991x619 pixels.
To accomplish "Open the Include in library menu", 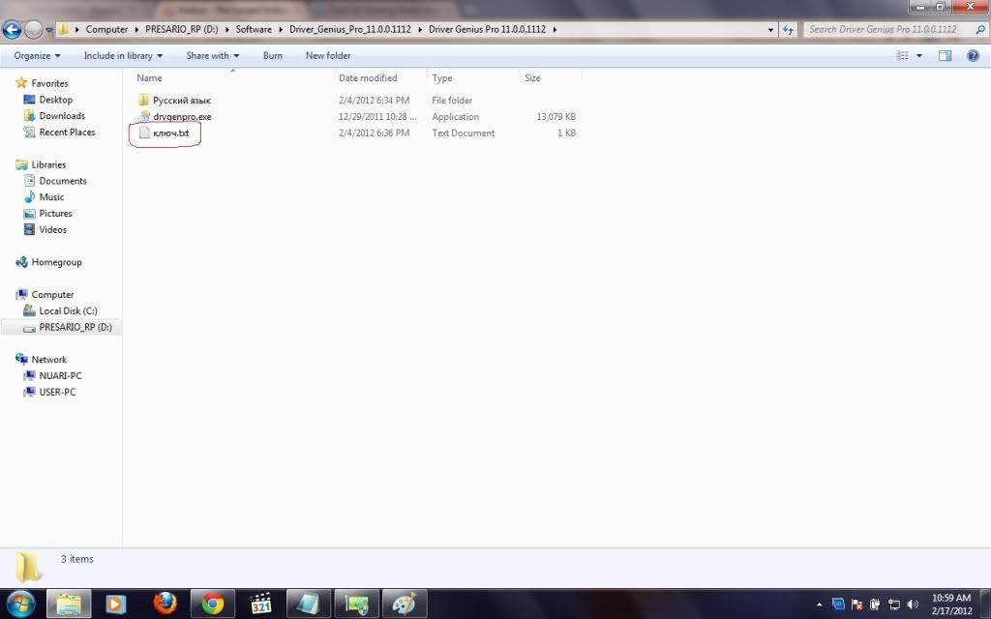I will click(123, 55).
